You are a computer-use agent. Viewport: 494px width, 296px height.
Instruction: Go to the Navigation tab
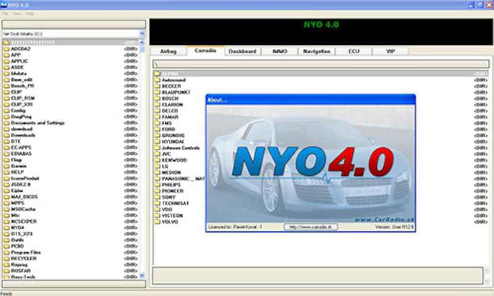pos(316,51)
